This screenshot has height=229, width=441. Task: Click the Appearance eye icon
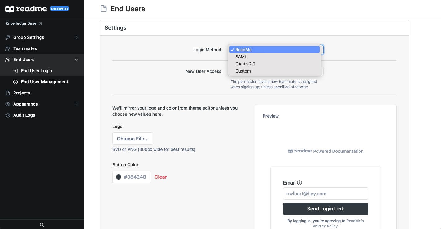click(8, 104)
